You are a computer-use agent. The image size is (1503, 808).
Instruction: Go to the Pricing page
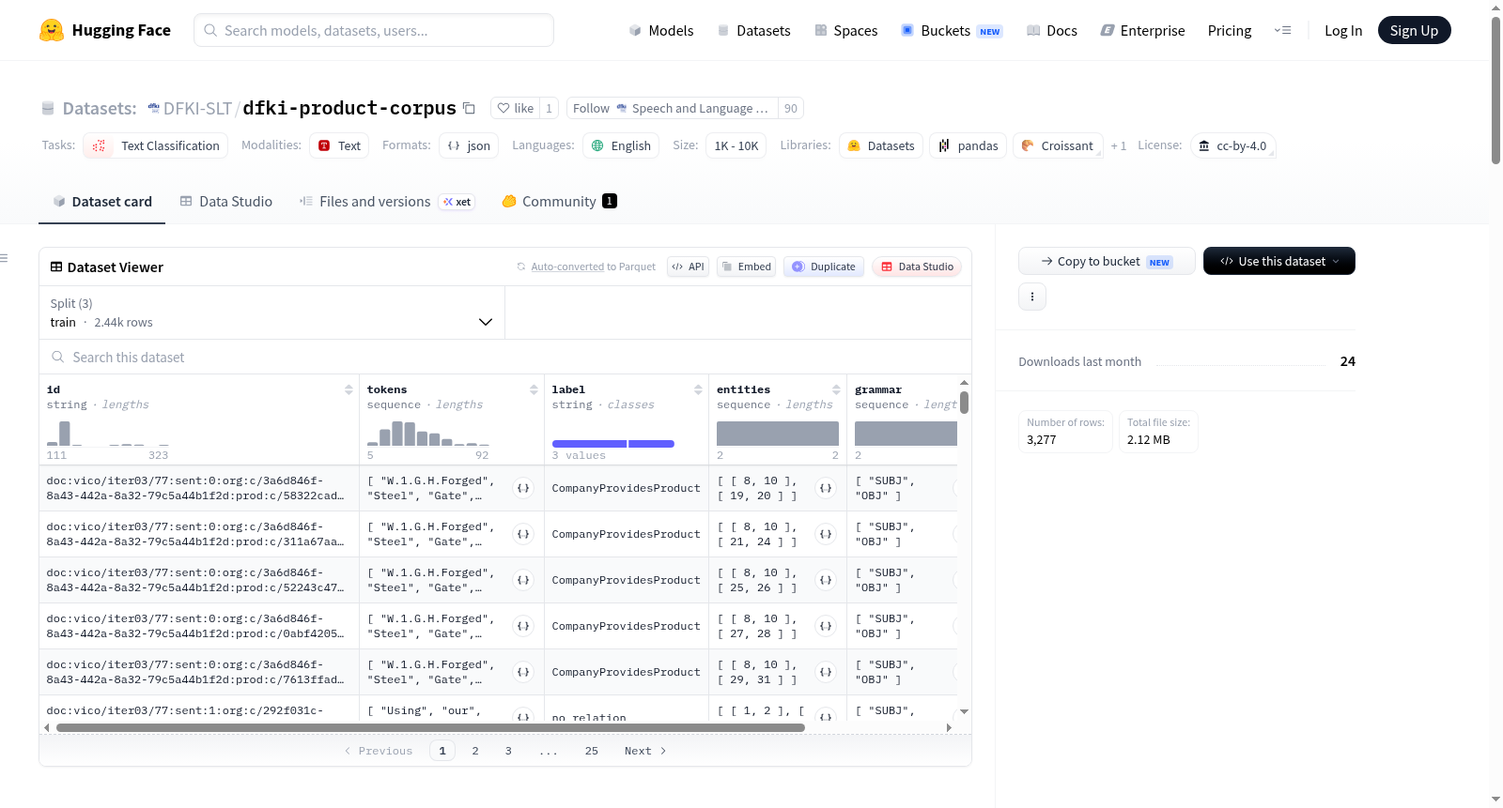click(1229, 30)
